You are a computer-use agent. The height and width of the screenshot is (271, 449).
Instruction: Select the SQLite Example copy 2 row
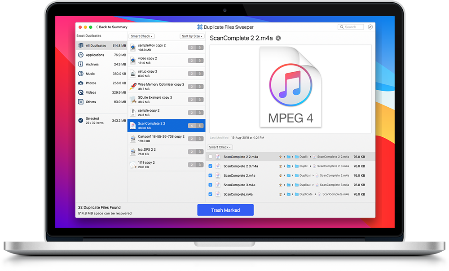pos(167,100)
